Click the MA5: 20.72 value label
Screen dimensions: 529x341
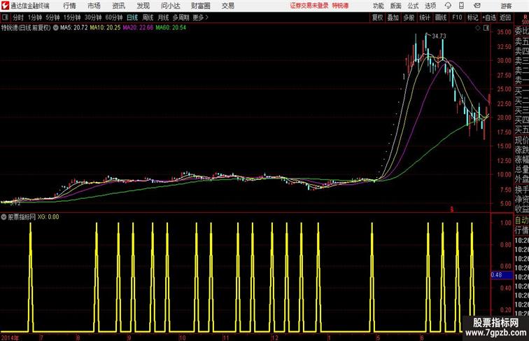tap(74, 28)
